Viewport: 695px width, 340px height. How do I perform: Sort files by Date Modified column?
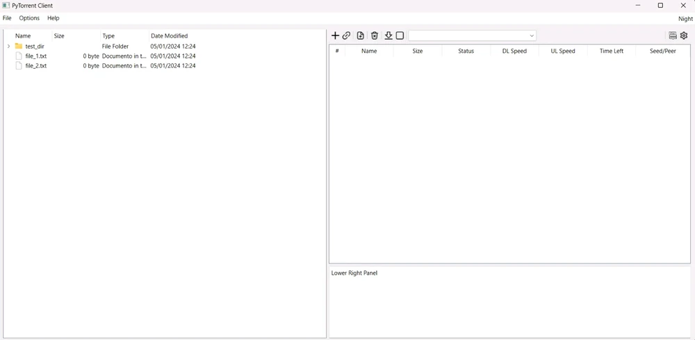pyautogui.click(x=169, y=36)
